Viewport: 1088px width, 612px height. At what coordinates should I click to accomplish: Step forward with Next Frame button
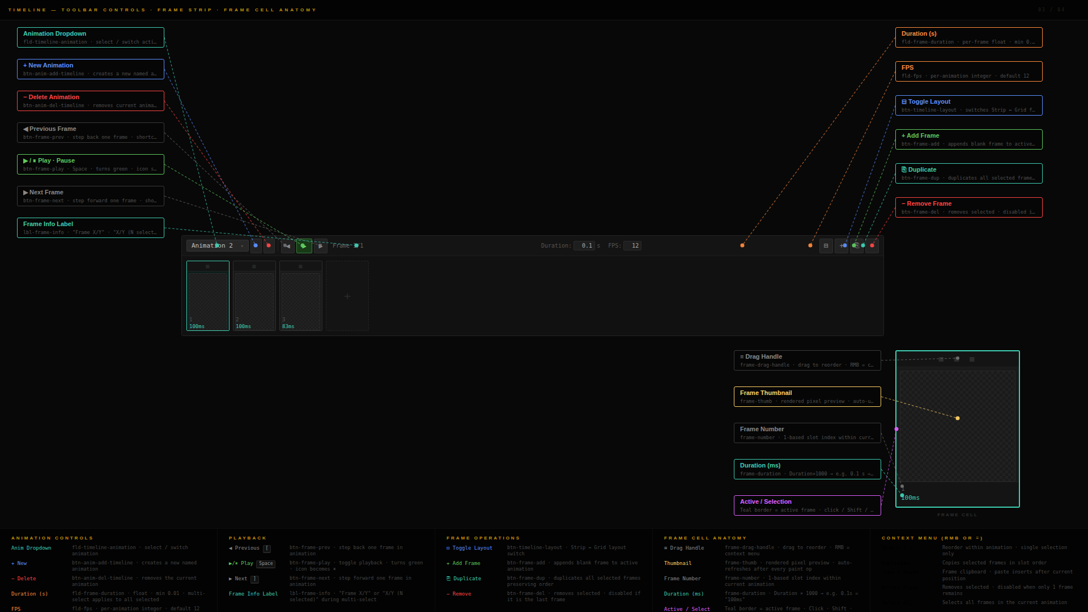(320, 245)
